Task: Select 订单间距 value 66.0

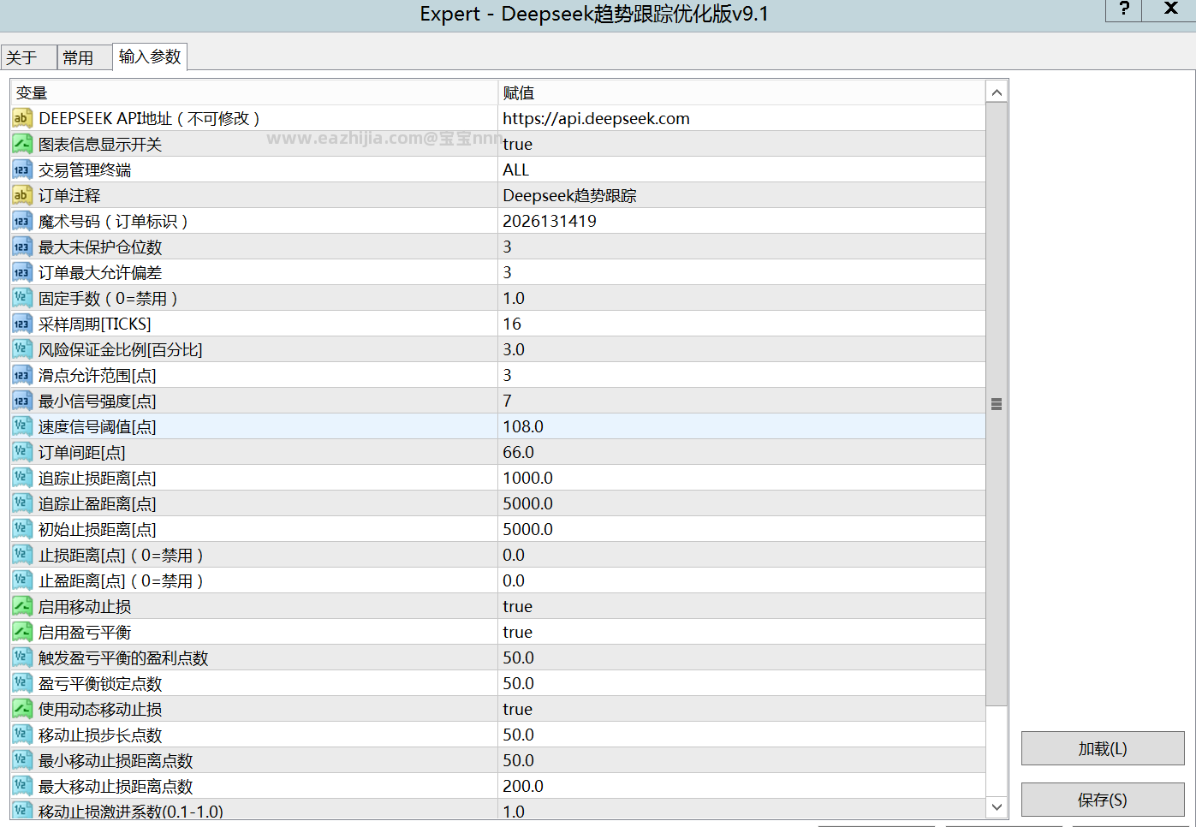Action: (741, 452)
